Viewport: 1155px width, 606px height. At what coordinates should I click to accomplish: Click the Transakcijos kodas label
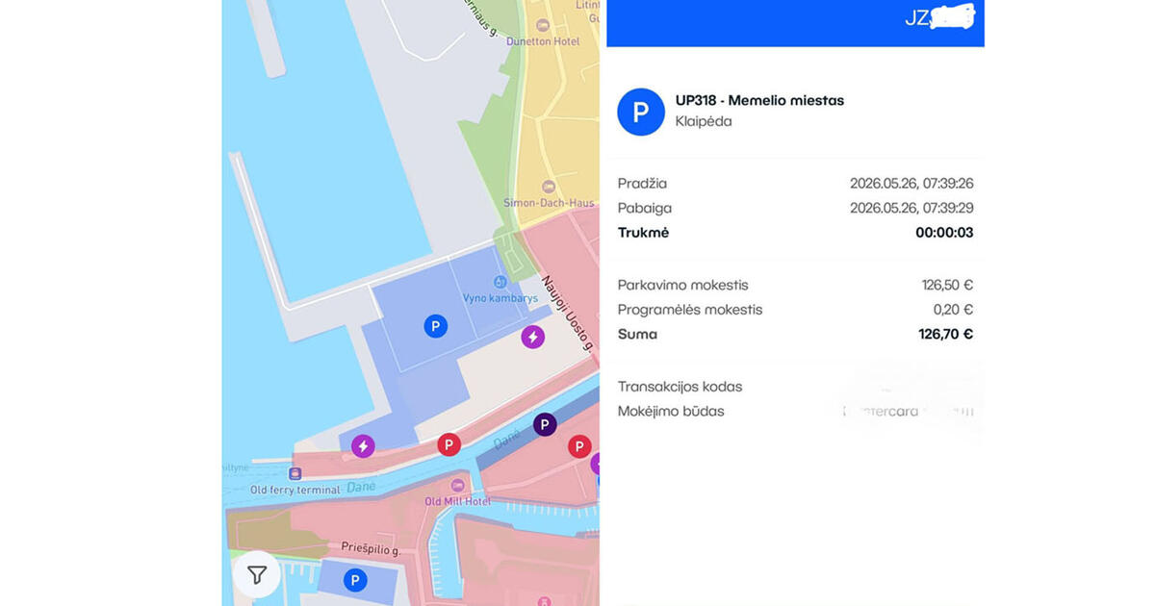(x=680, y=387)
